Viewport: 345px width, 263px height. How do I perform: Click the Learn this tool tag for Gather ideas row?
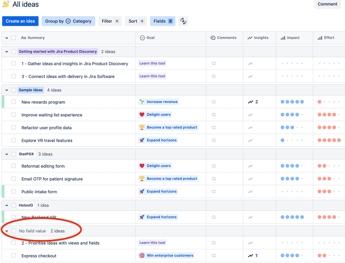click(152, 63)
